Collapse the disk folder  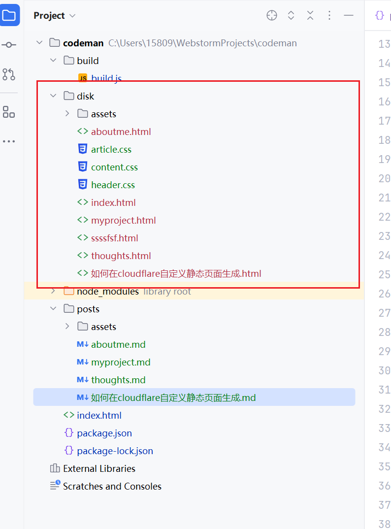(53, 96)
